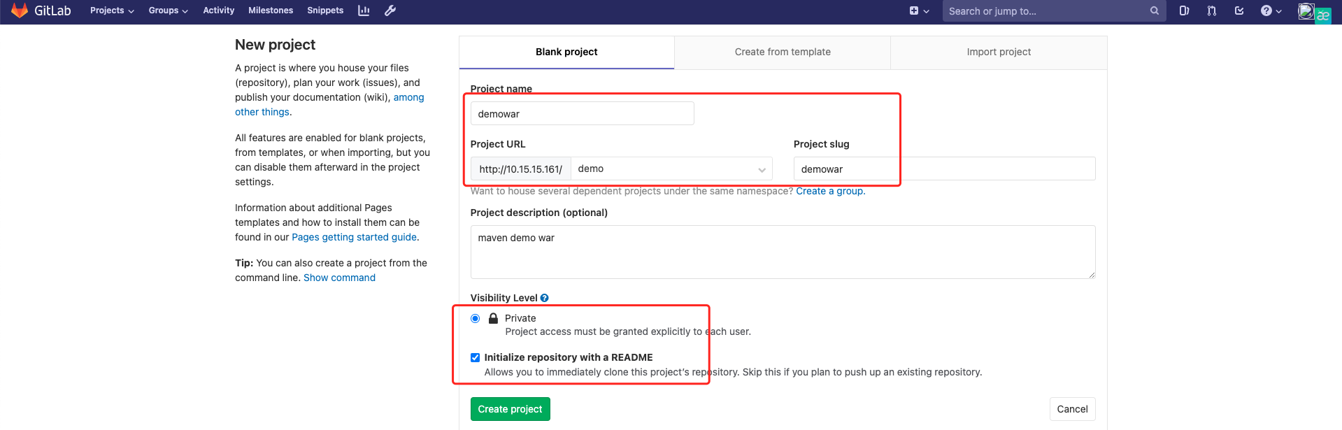
Task: Click the GitLab fox logo
Action: pyautogui.click(x=20, y=10)
